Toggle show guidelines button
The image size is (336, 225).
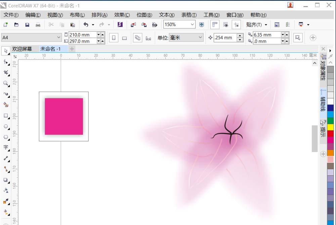[236, 25]
